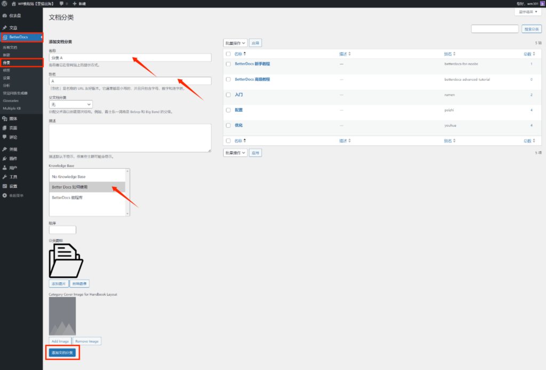Click the 应用 button below the table

255,153
